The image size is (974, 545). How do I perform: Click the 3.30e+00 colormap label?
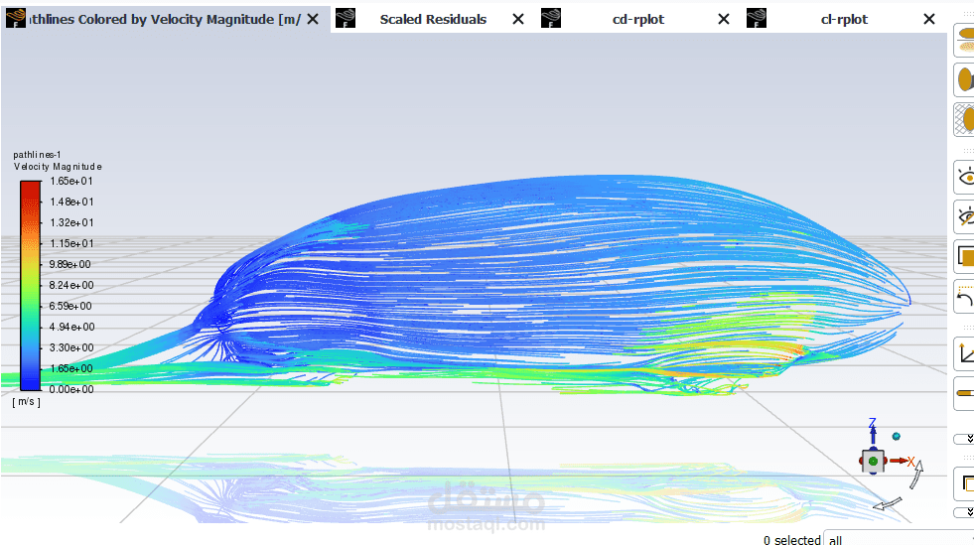(71, 347)
